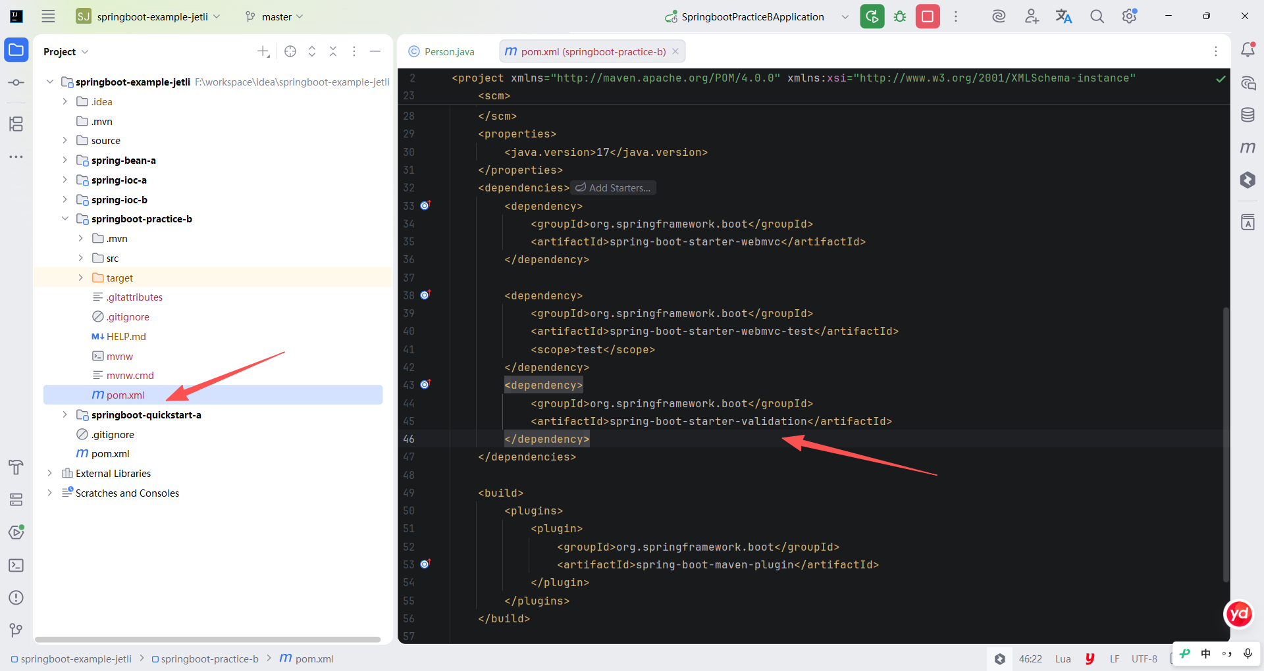Open the main hamburger menu
The width and height of the screenshot is (1264, 671).
(x=48, y=16)
